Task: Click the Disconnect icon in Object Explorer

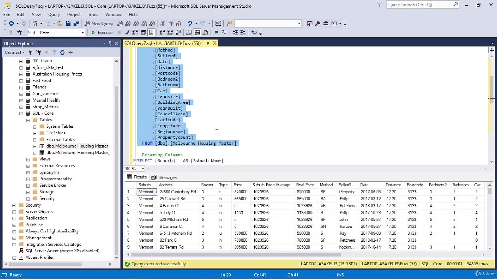Action: [x=38, y=52]
